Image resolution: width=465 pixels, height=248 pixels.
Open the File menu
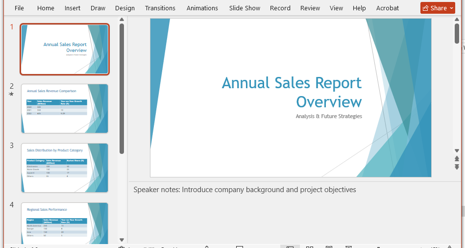point(19,8)
